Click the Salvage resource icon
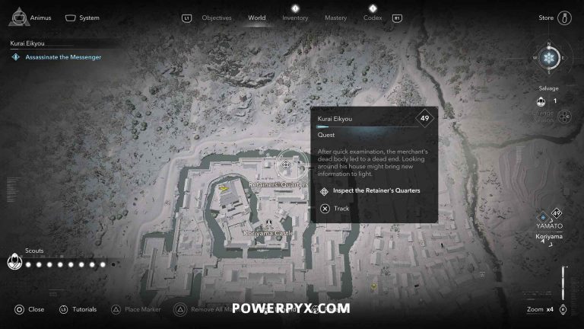The image size is (584, 329). pos(541,101)
